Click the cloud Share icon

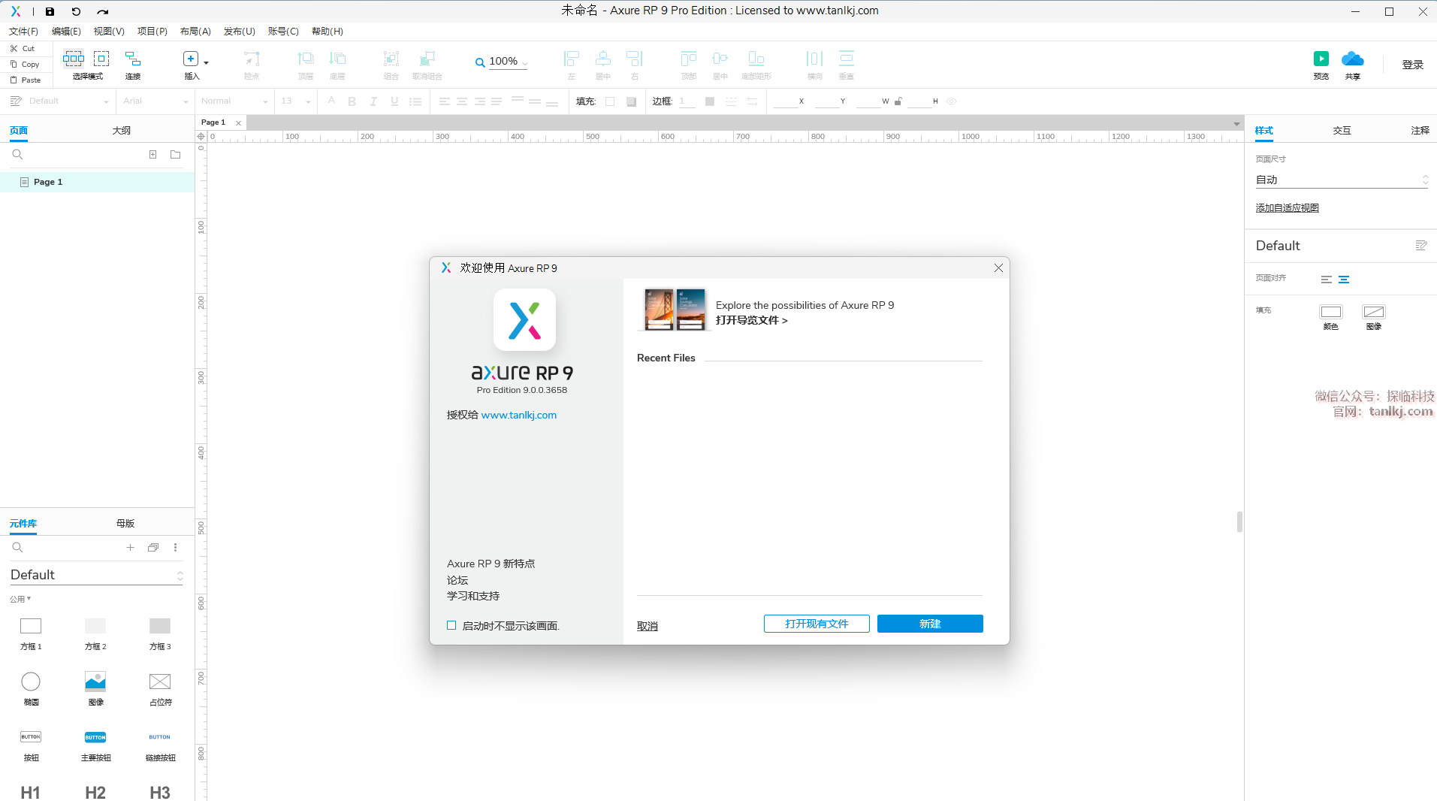1352,59
